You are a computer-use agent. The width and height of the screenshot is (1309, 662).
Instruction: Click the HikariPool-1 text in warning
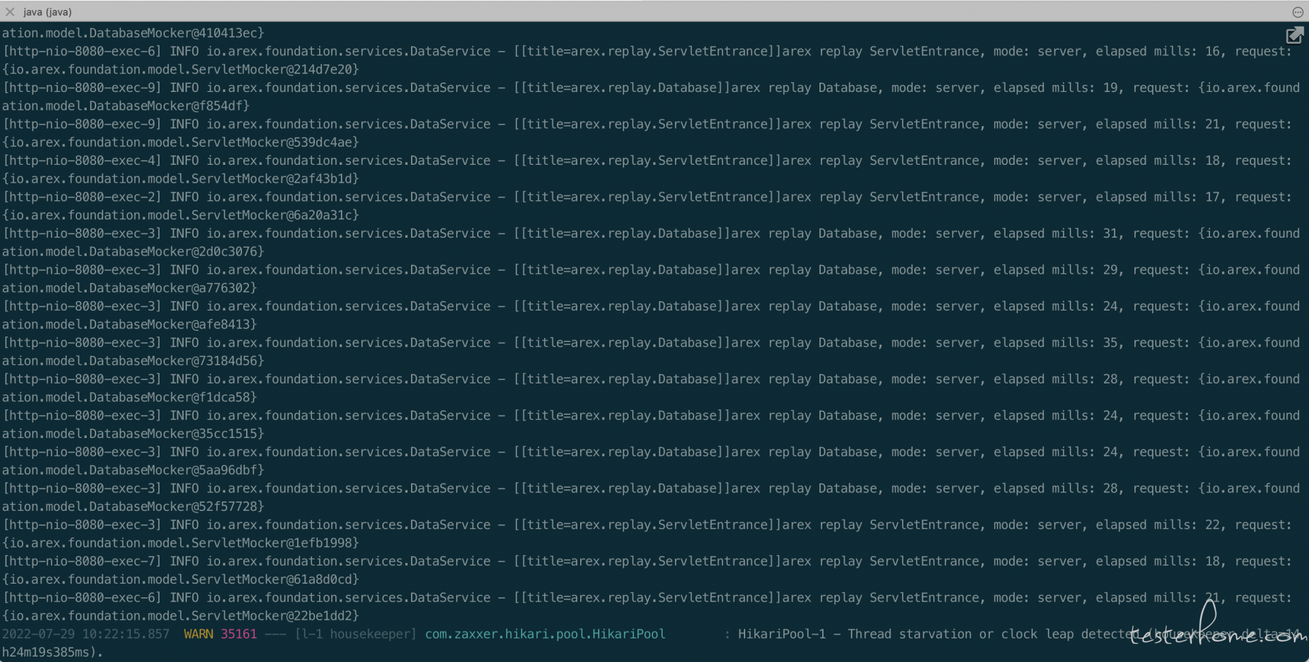[x=781, y=634]
